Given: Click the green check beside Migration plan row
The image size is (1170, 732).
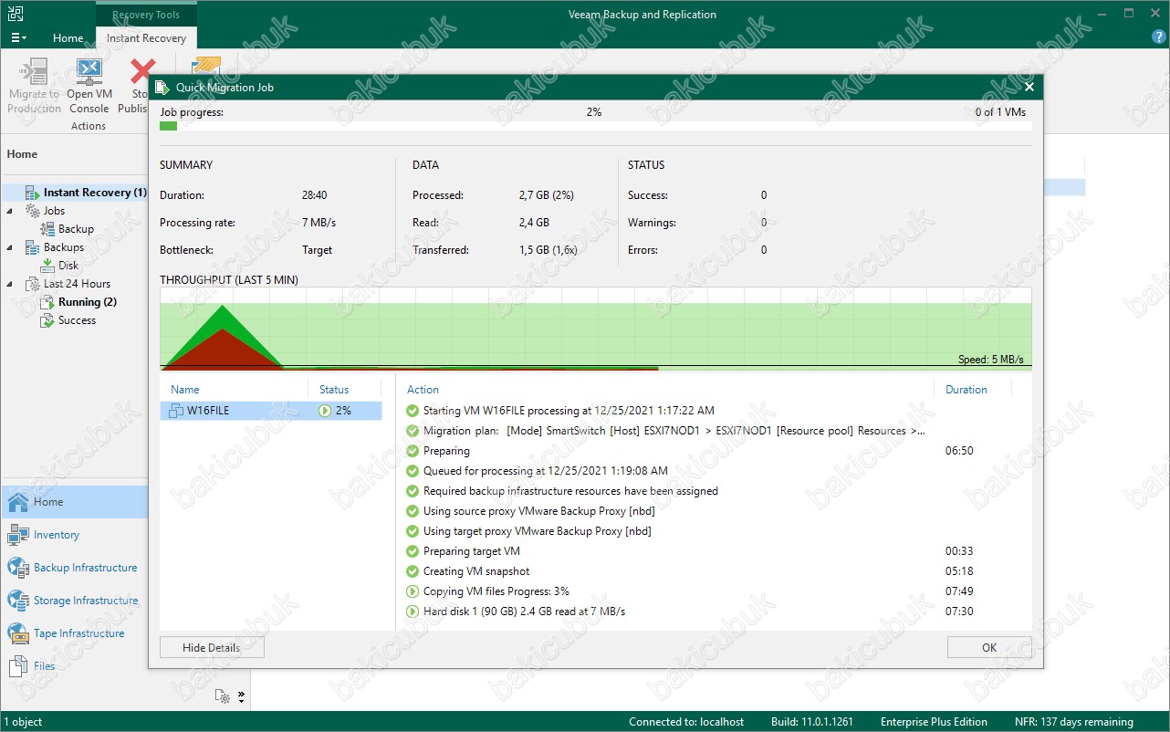Looking at the screenshot, I should (x=413, y=431).
